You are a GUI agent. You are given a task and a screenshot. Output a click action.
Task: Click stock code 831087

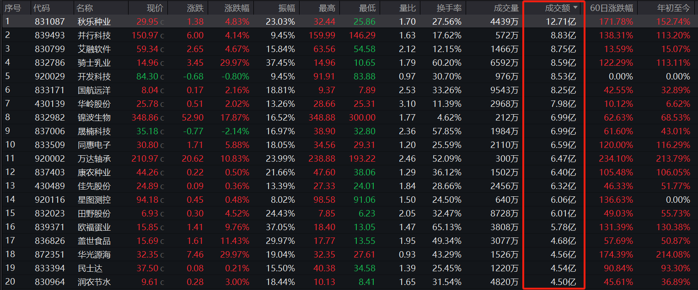50,21
